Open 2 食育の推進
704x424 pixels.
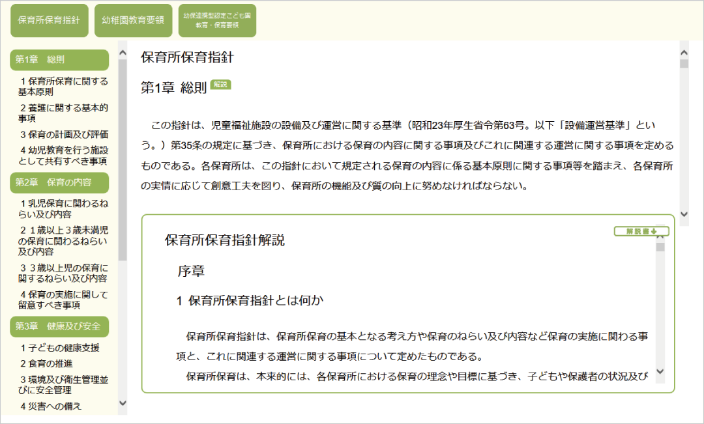46,364
